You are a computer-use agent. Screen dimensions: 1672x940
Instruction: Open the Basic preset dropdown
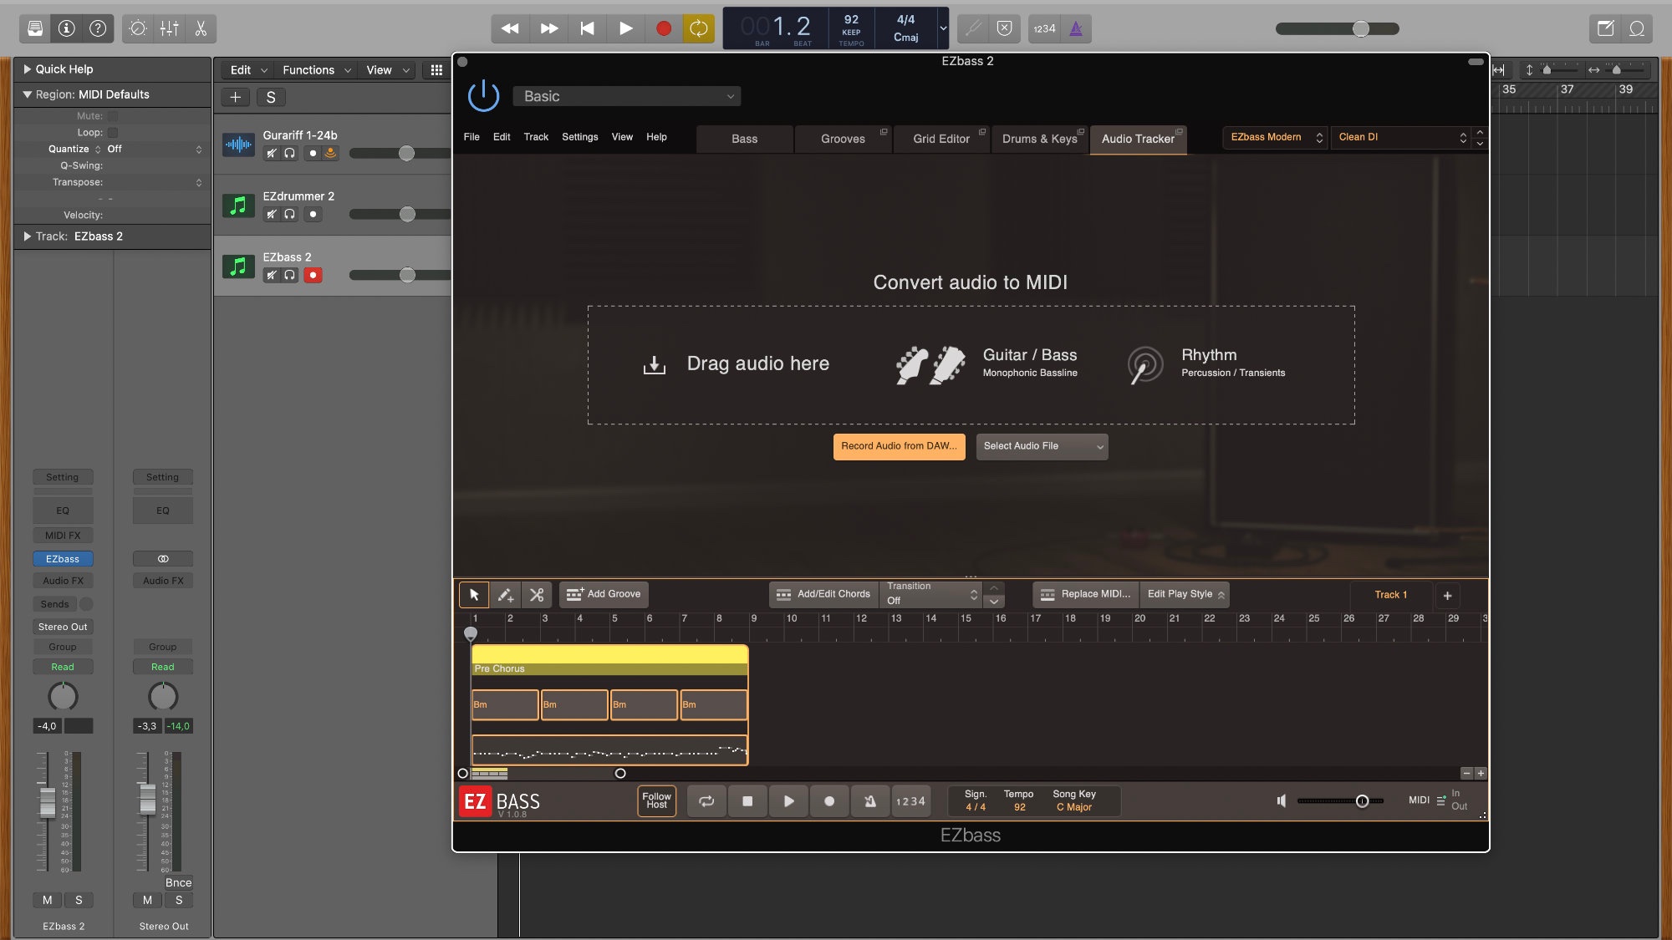click(x=627, y=97)
